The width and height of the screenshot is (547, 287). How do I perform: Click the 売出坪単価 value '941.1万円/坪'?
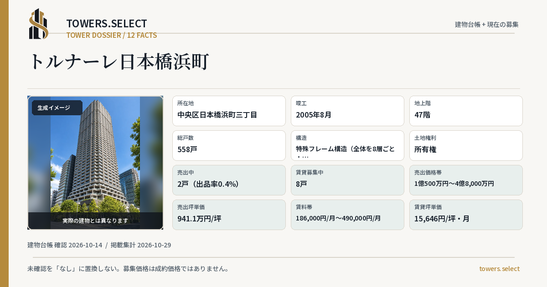199,219
